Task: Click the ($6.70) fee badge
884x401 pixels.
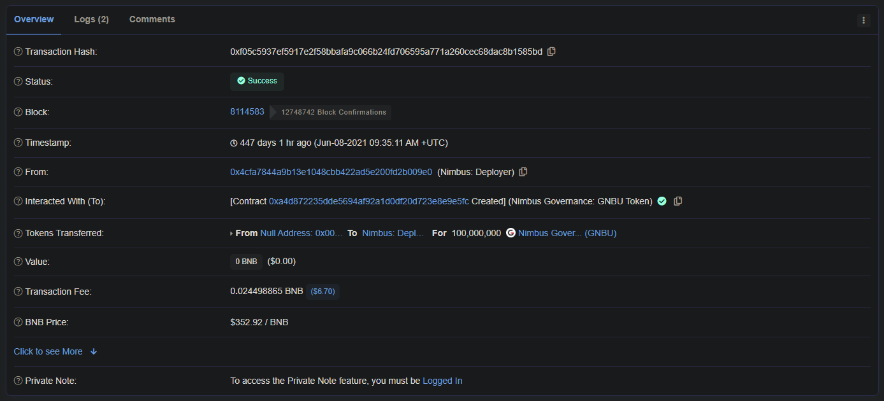Action: click(322, 292)
